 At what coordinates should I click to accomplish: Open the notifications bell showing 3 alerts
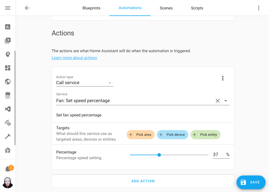pos(8,168)
